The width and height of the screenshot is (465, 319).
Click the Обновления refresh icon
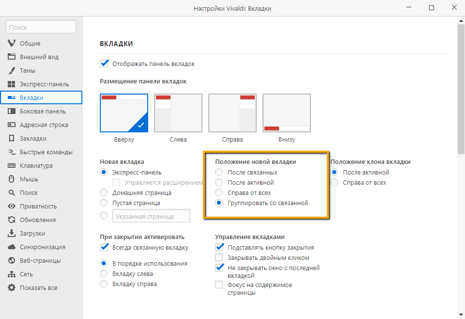pos(12,220)
